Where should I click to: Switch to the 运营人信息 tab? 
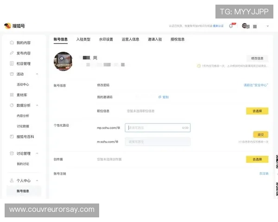pos(130,39)
